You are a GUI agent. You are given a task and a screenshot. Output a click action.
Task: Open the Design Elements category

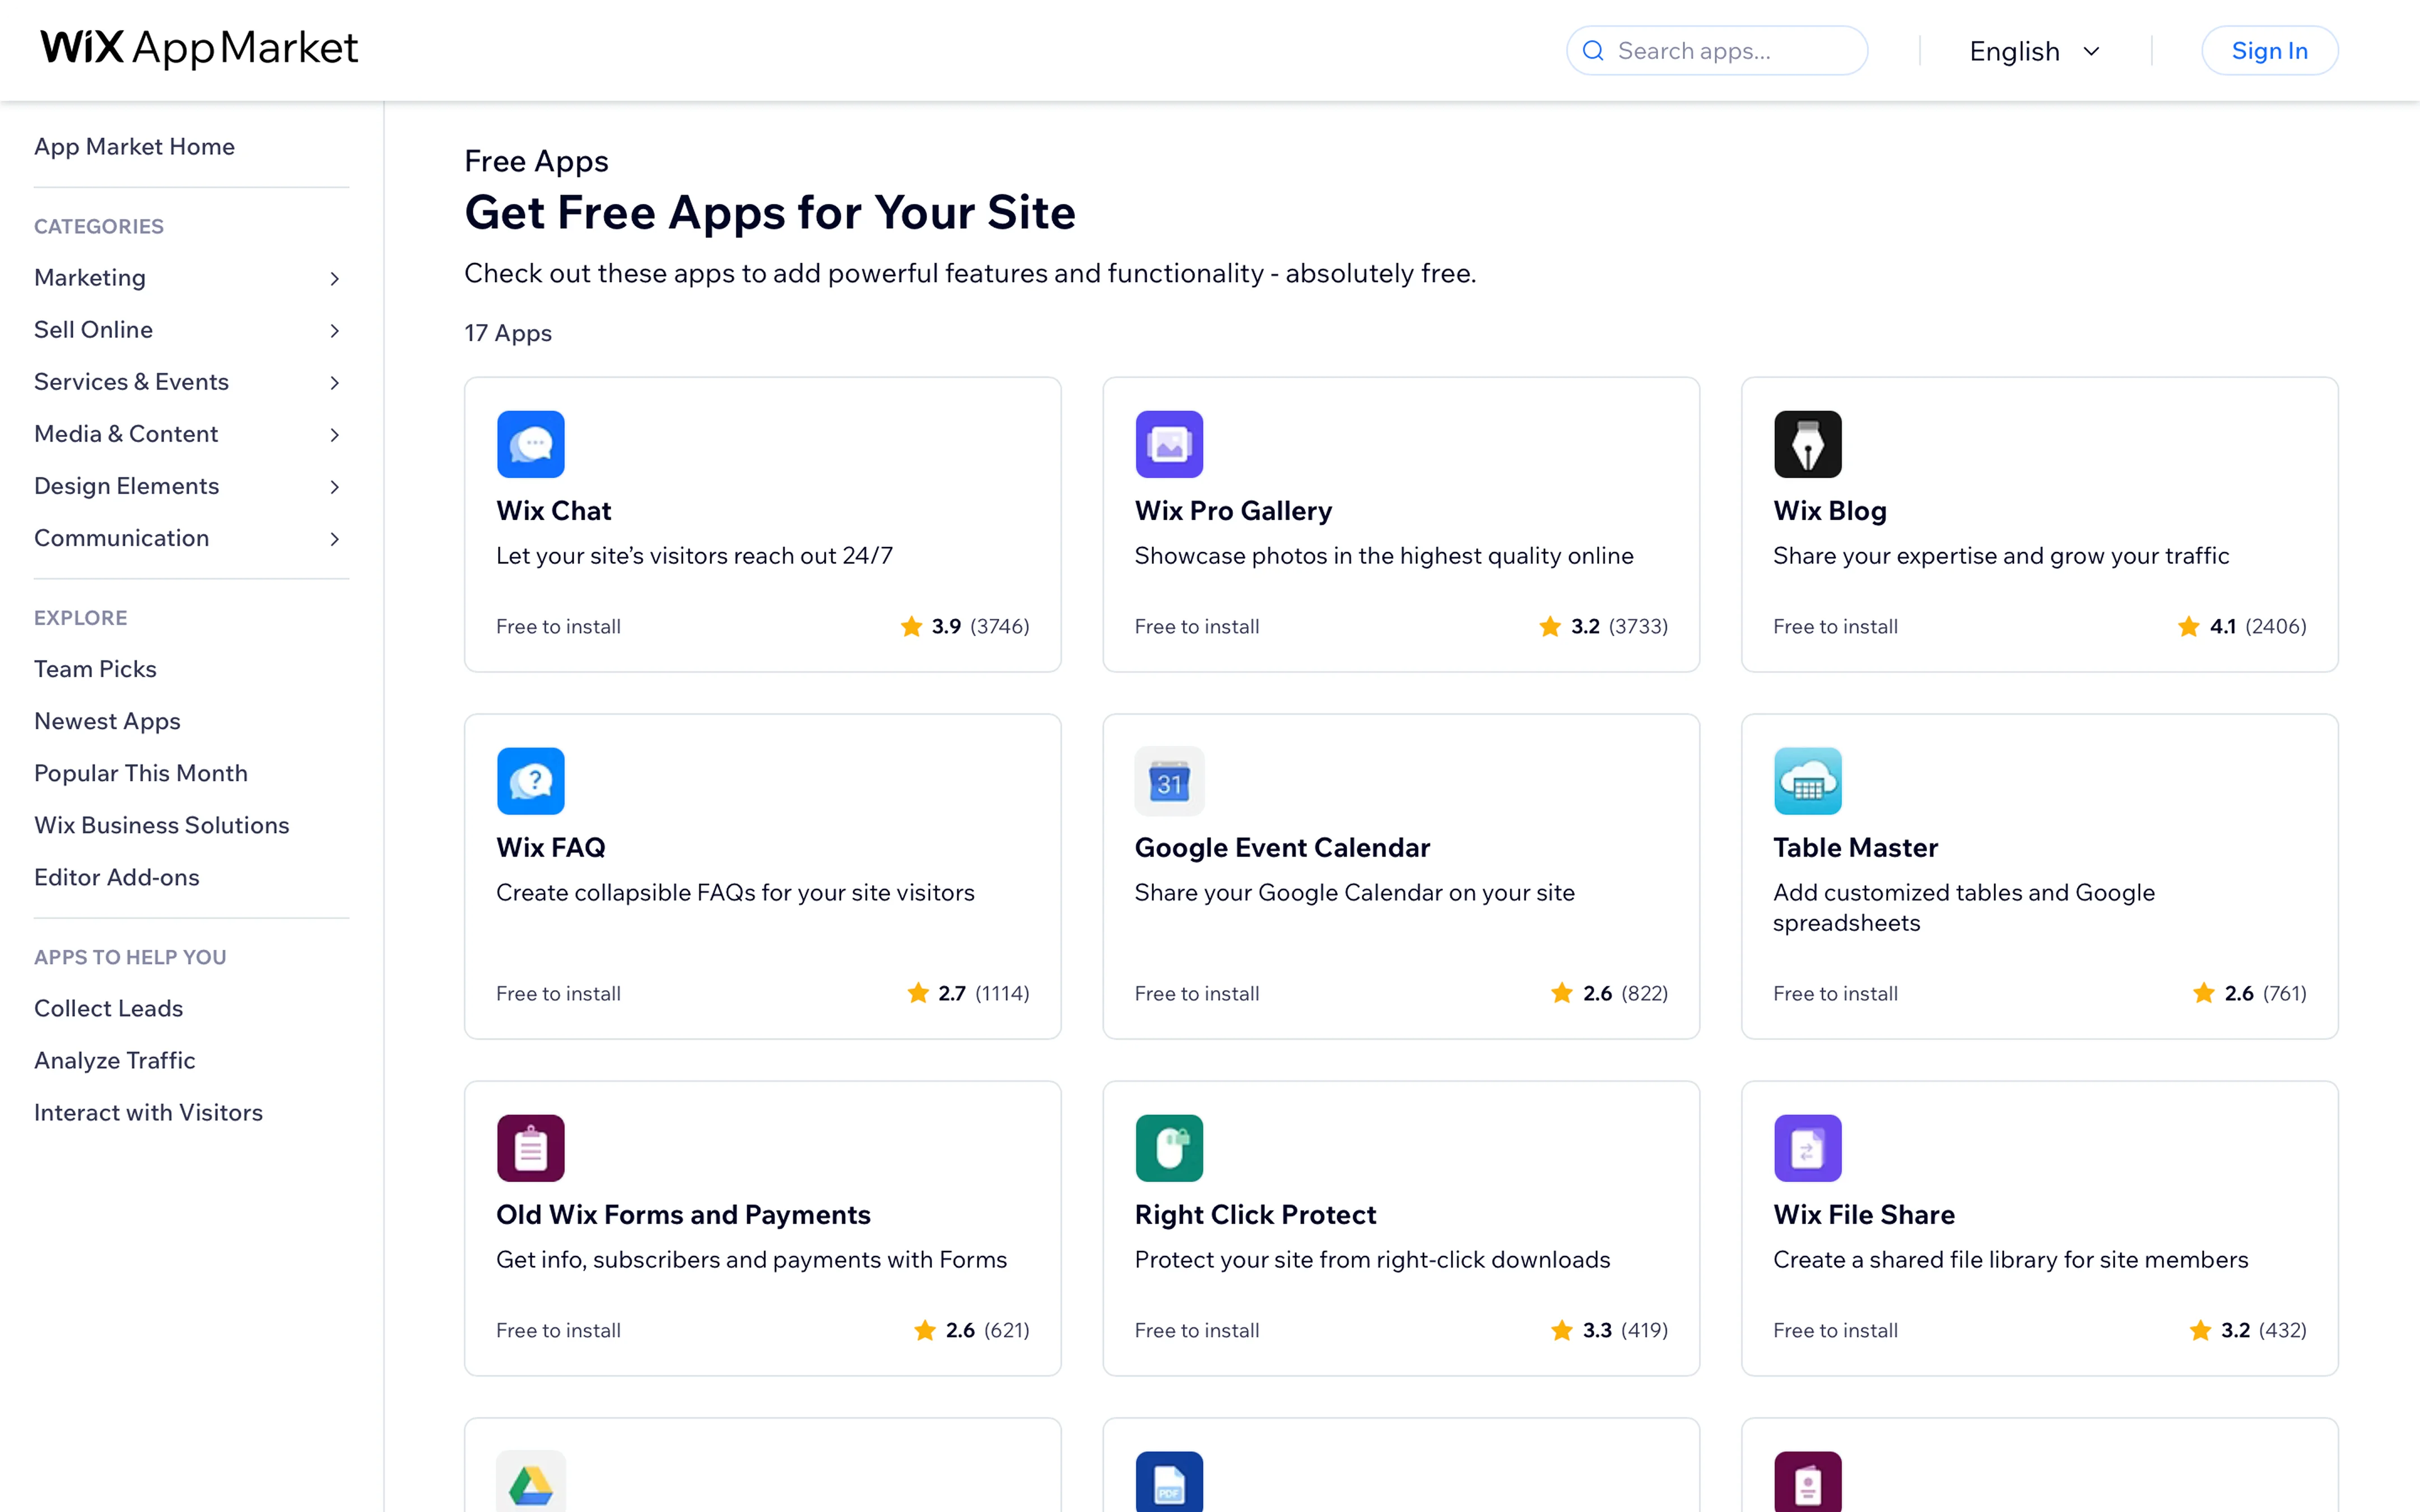pos(126,485)
